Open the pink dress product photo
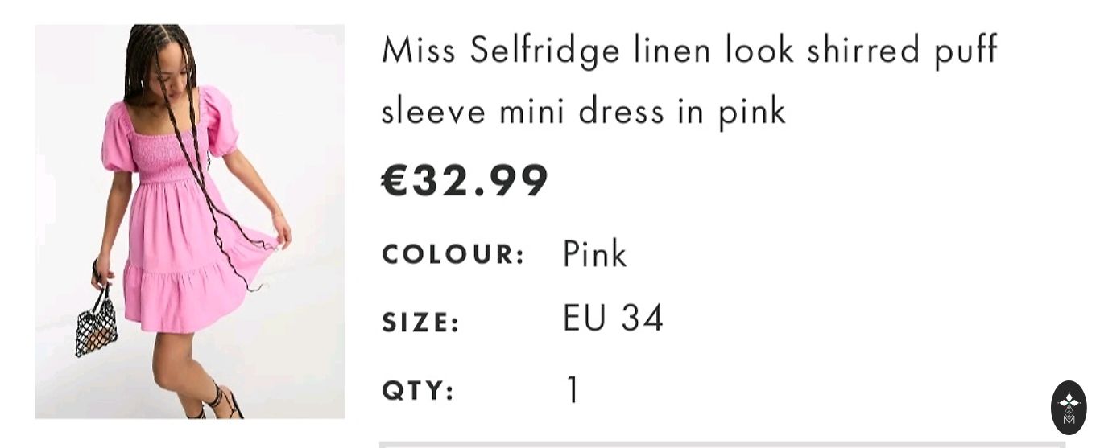Viewport: 1100px width, 448px height. [189, 221]
